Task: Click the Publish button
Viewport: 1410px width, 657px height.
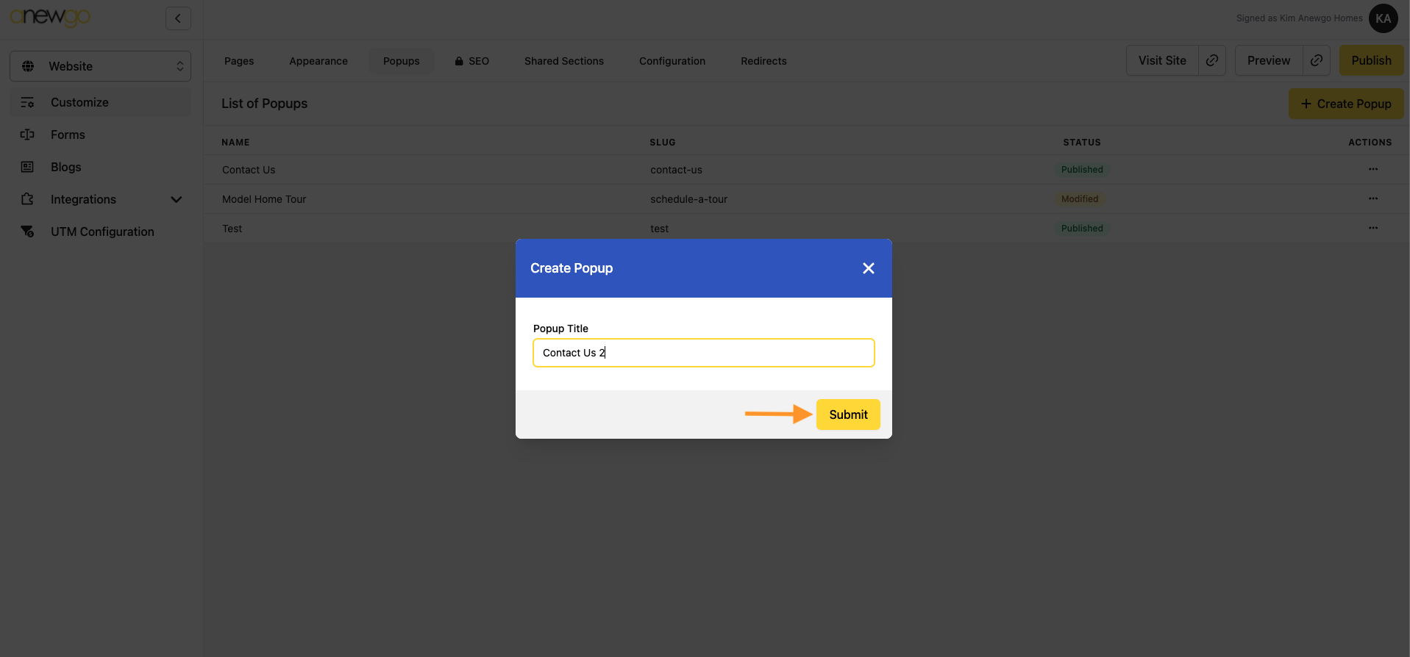Action: (x=1371, y=60)
